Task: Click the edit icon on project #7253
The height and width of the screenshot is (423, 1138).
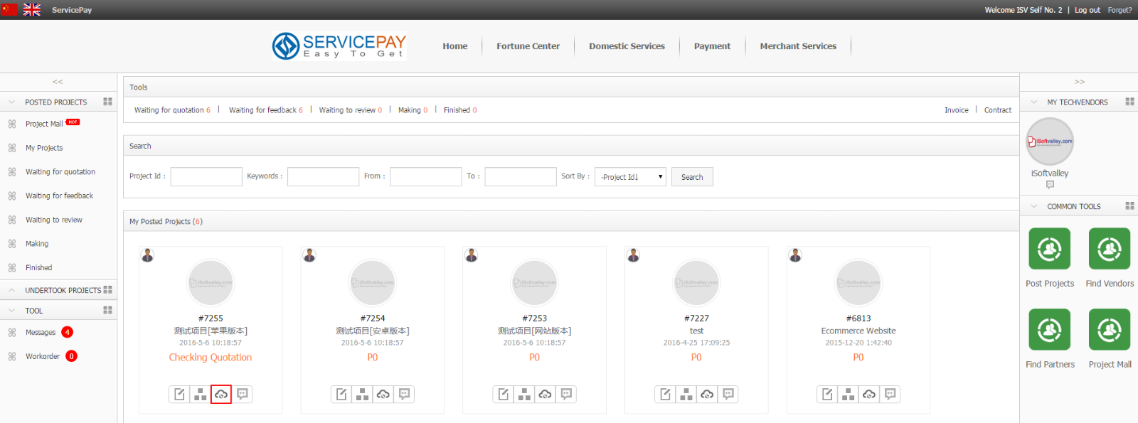Action: (x=504, y=394)
